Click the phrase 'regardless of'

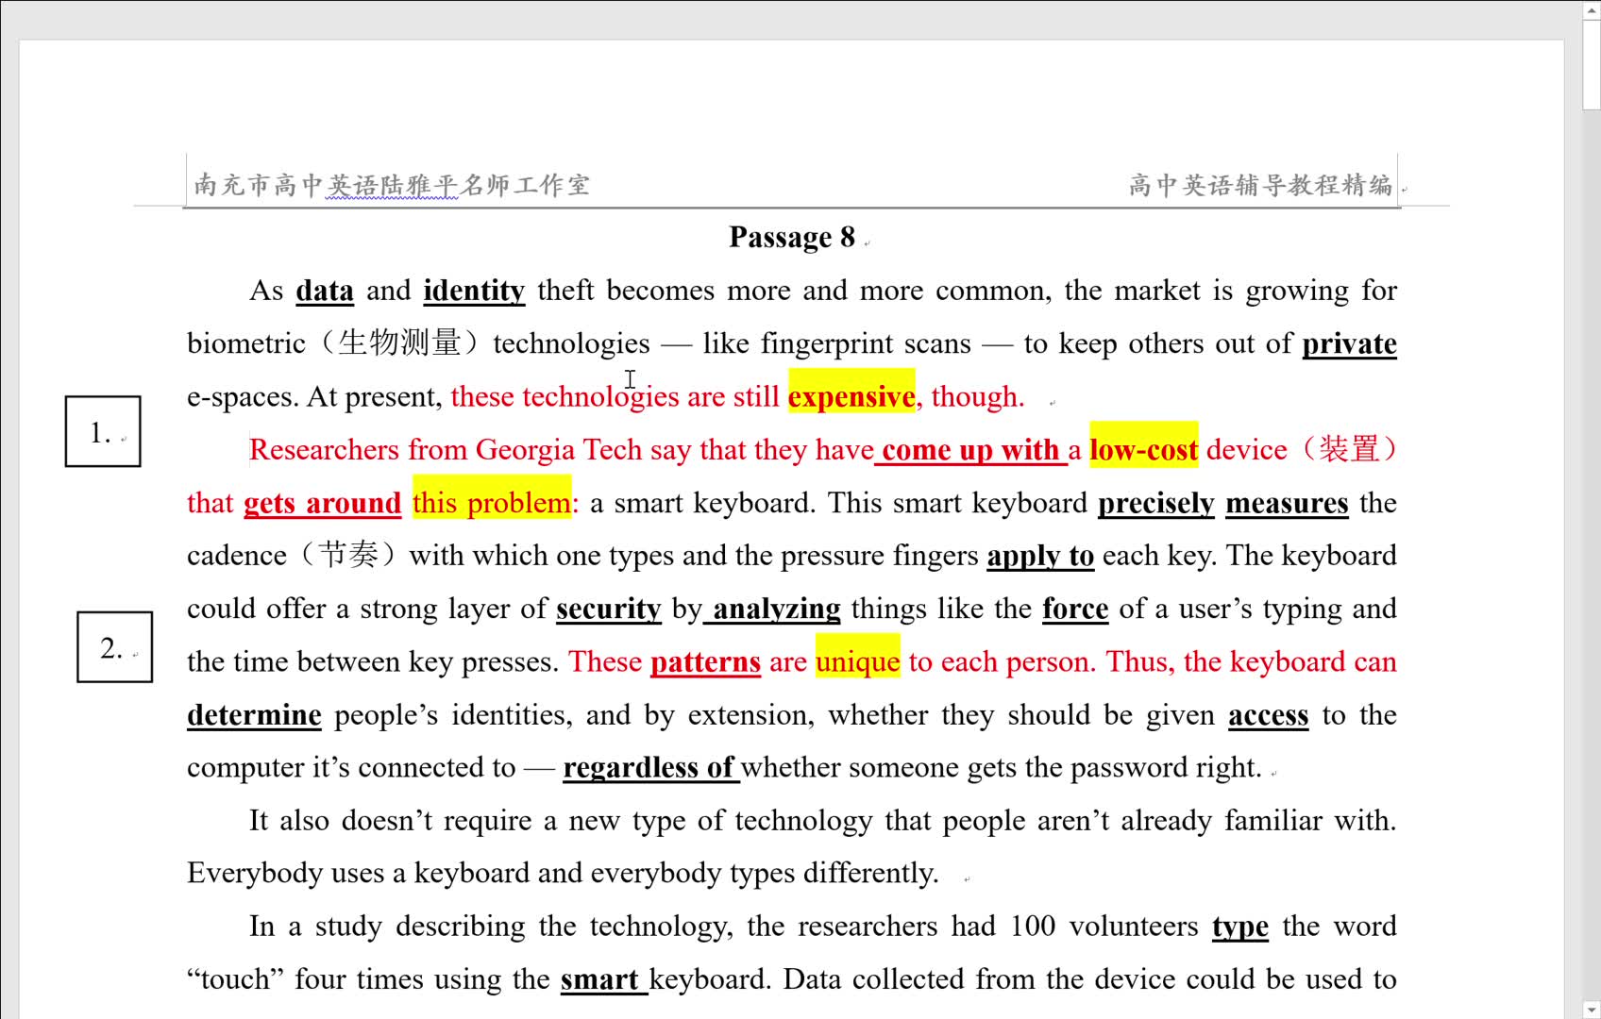coord(649,767)
